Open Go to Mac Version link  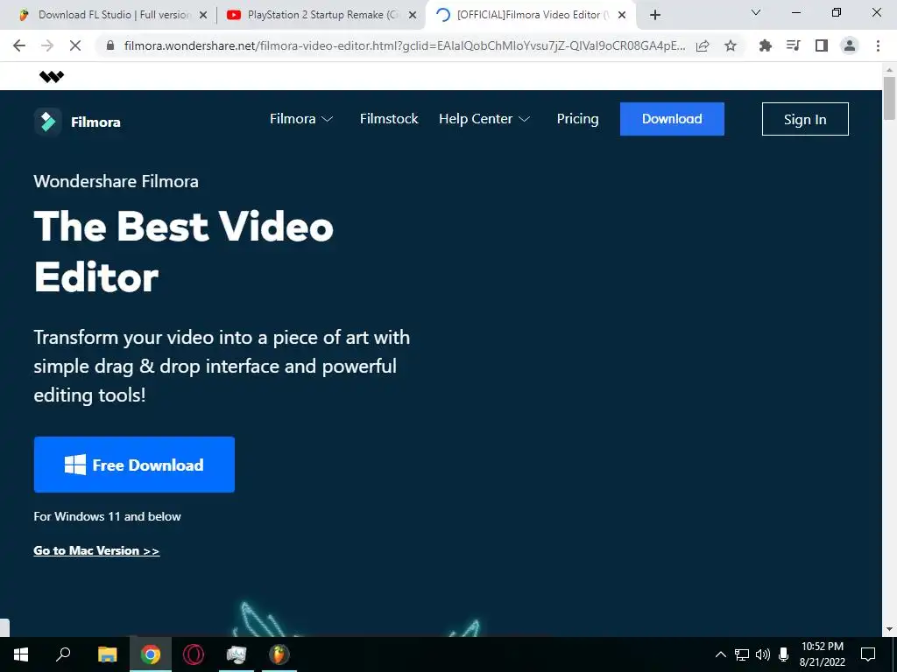coord(96,551)
